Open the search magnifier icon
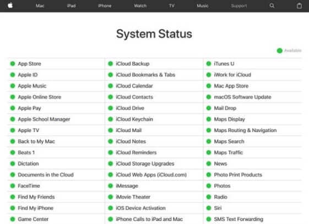This screenshot has width=309, height=224. click(x=272, y=6)
